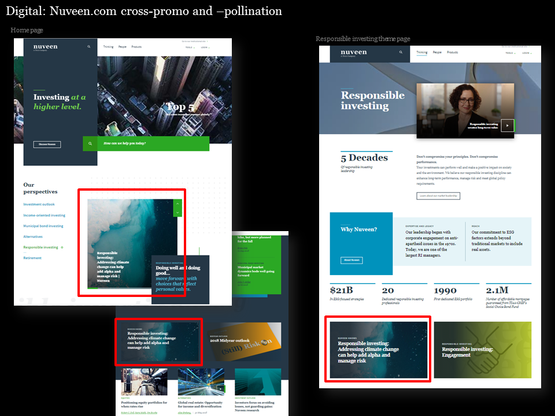Open People menu on the Home page

point(122,47)
